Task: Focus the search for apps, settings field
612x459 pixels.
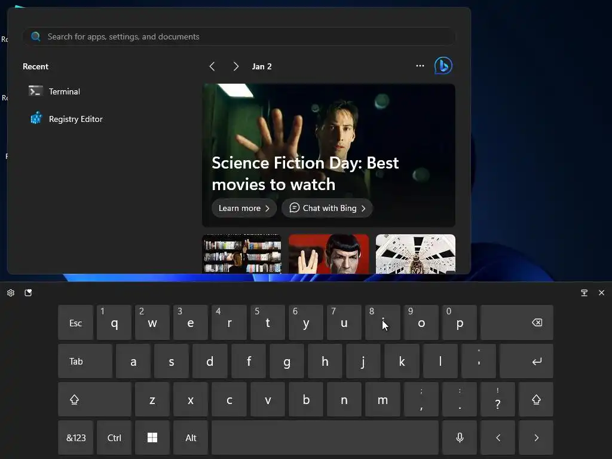Action: pyautogui.click(x=239, y=36)
